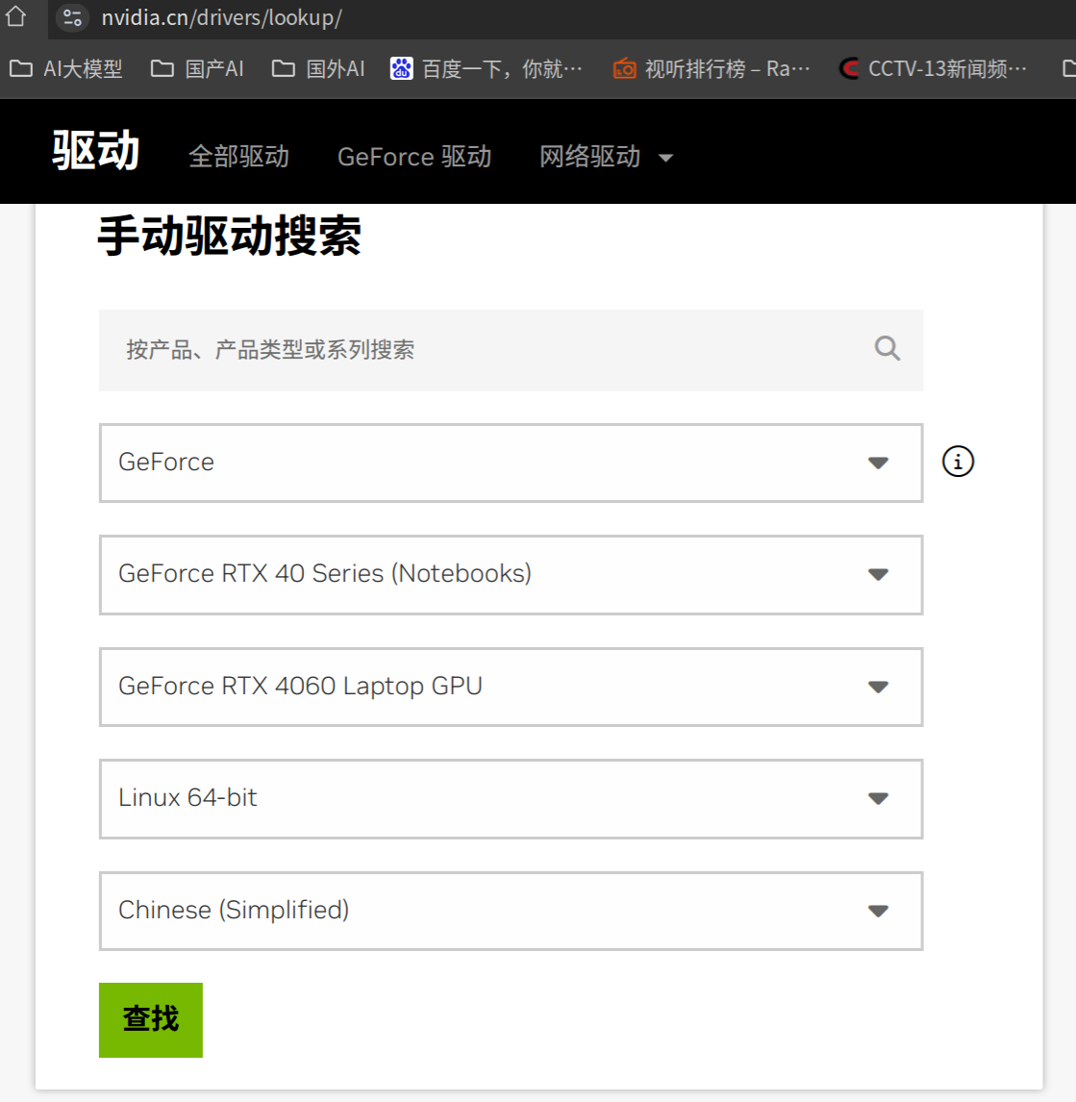
Task: Go to GeForce 驱动 navigation item
Action: point(414,157)
